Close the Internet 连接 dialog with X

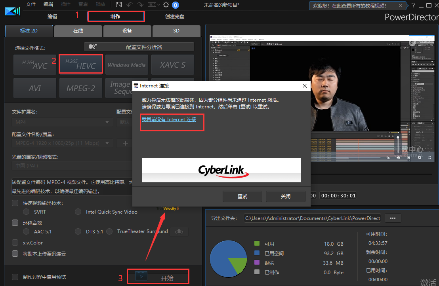(x=305, y=86)
